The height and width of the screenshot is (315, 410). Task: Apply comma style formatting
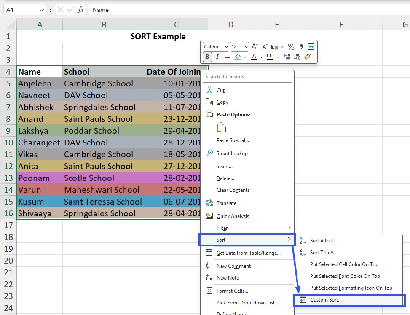(x=301, y=47)
